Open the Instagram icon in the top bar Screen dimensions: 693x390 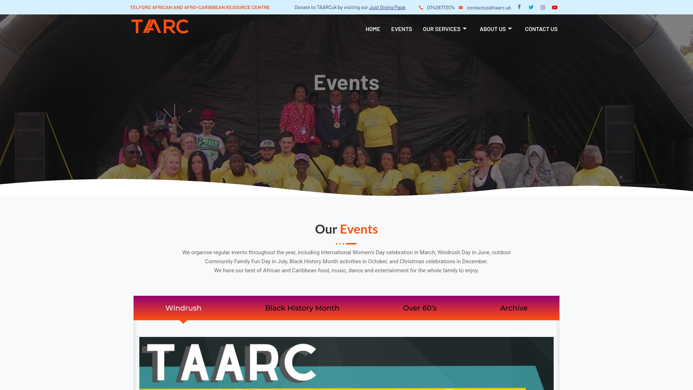(x=542, y=8)
